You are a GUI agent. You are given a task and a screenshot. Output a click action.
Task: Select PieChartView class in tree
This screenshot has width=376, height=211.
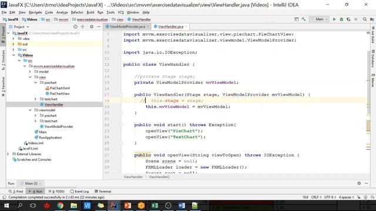(58, 94)
